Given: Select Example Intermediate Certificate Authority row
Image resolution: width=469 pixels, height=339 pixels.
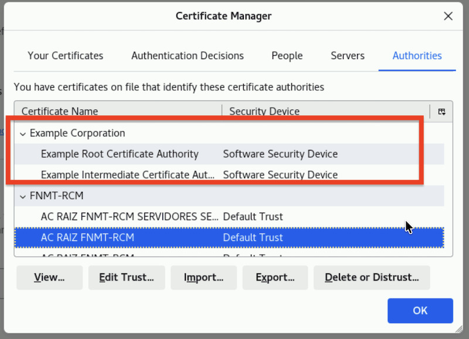Looking at the screenshot, I should [x=128, y=174].
